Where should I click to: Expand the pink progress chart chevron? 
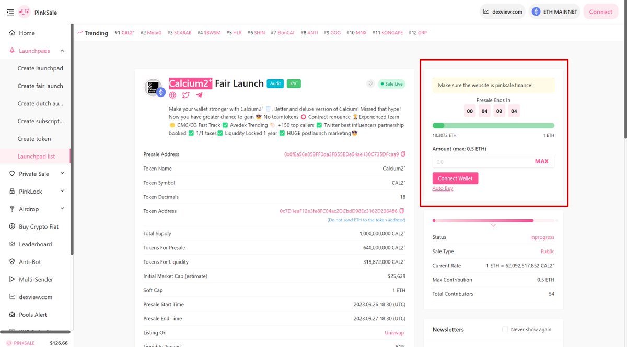click(493, 226)
